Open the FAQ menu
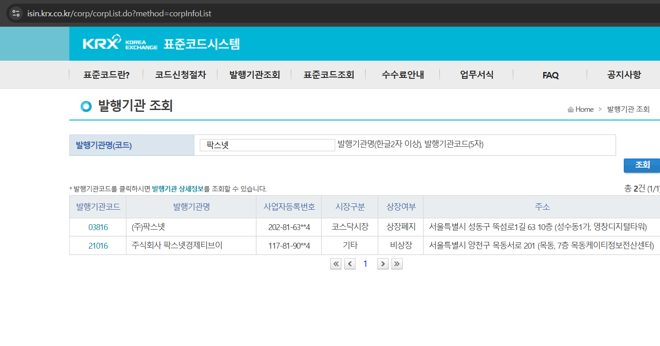The height and width of the screenshot is (346, 660). (550, 75)
